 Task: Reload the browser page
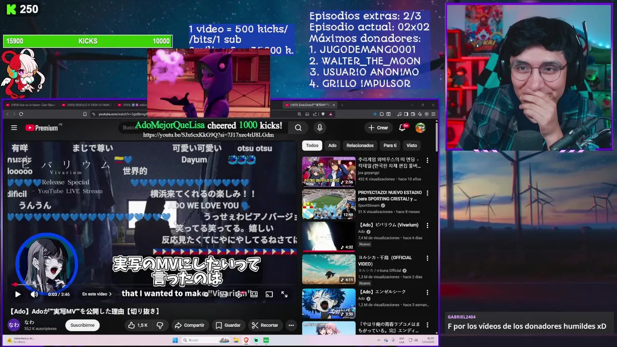(x=21, y=114)
